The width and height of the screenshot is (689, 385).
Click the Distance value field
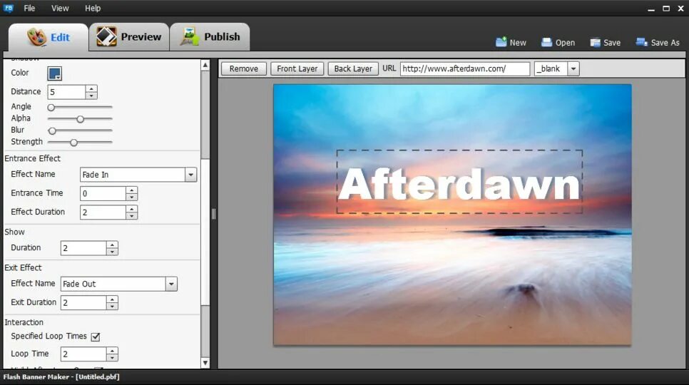pyautogui.click(x=66, y=92)
